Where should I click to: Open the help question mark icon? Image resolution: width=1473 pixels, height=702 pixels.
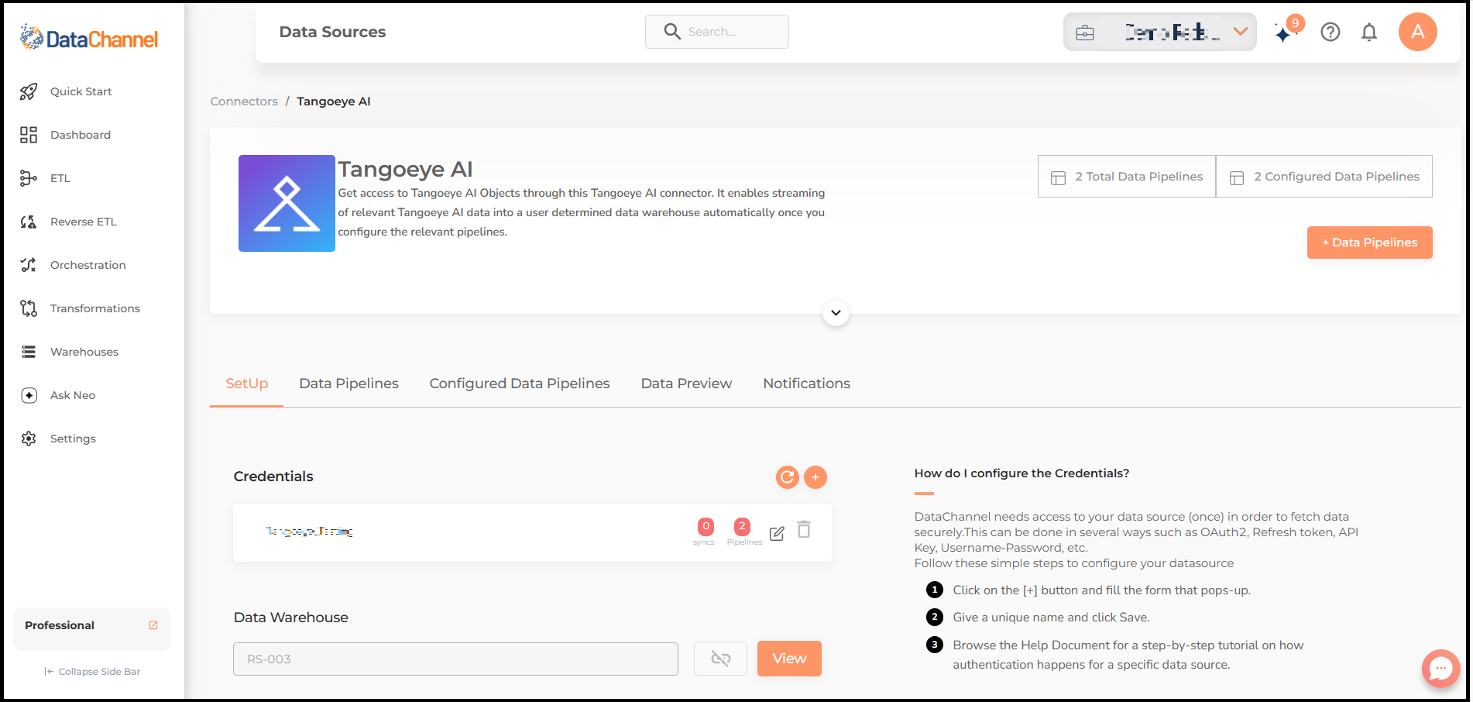(1331, 32)
